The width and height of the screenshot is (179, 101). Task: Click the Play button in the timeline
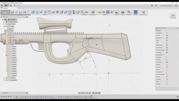pyautogui.click(x=6, y=97)
